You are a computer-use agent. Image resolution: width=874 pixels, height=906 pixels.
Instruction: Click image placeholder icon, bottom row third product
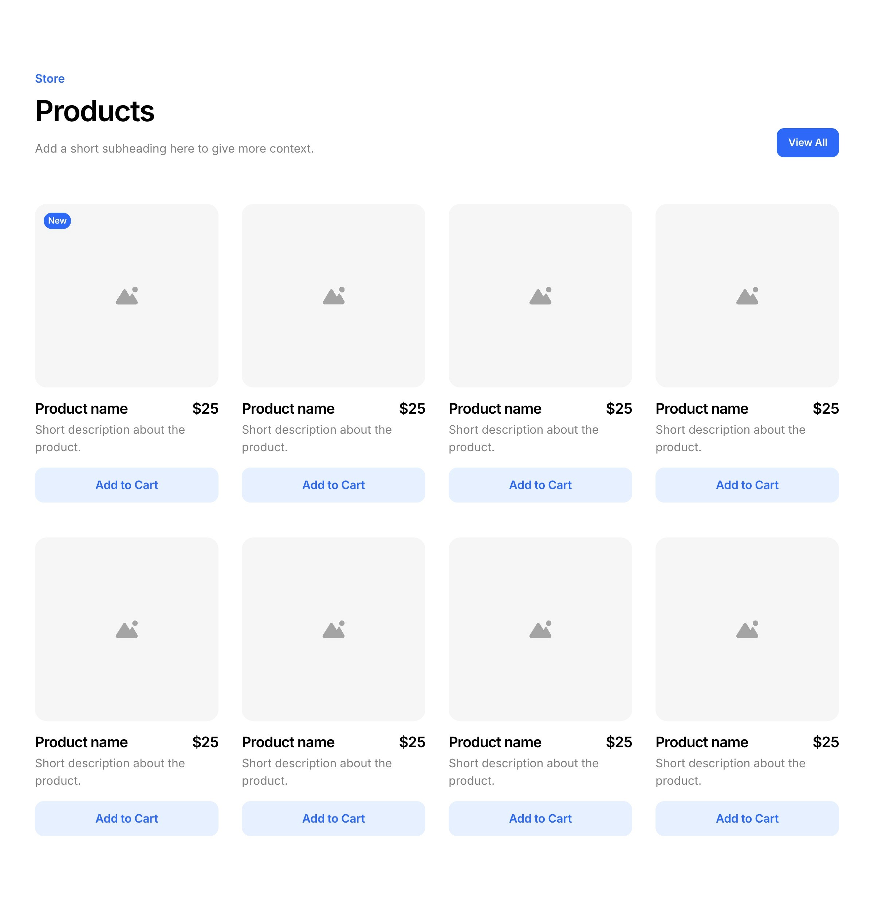coord(540,629)
